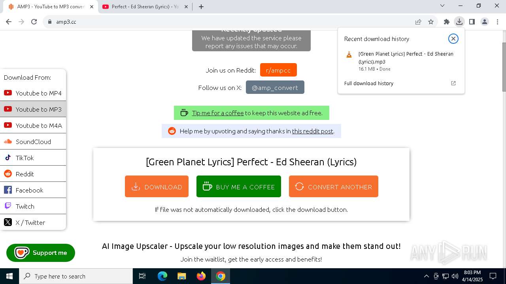Open the Windows notification center
Viewport: 506px width, 284px height.
pos(493,276)
